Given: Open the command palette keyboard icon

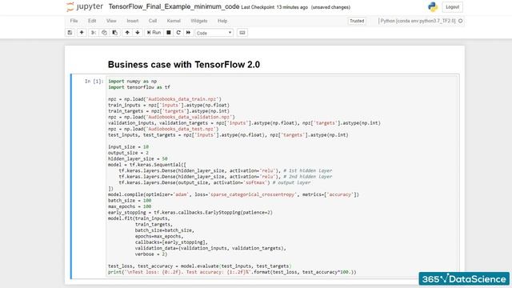Looking at the screenshot, I should 242,33.
